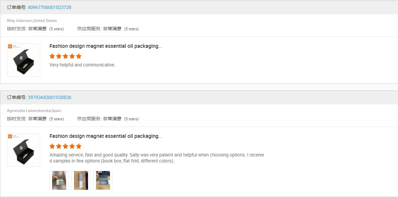Open order number 39793642001020836
Image resolution: width=398 pixels, height=197 pixels.
(x=50, y=97)
